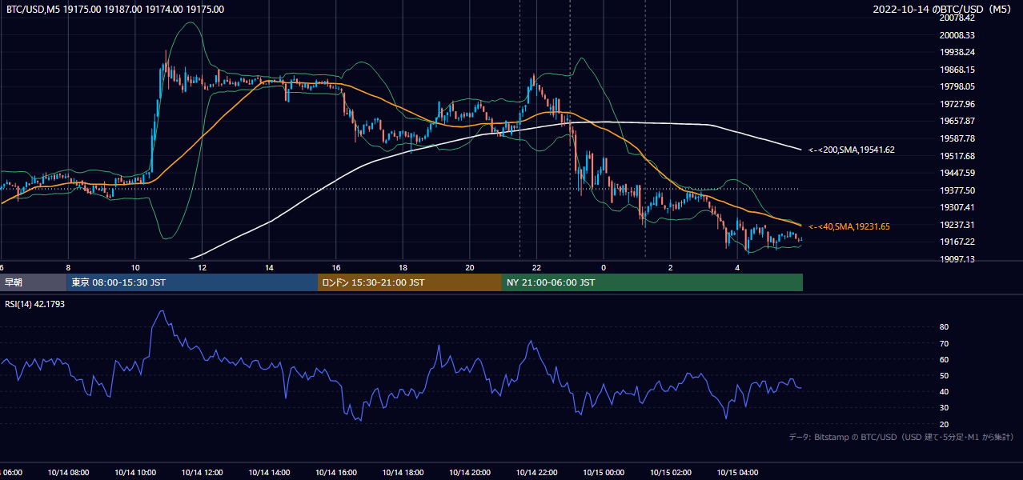Click the 10/15 00:00 time axis label
This screenshot has width=1023, height=480.
604,473
